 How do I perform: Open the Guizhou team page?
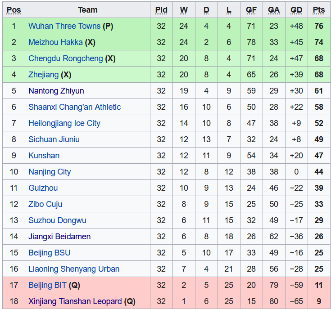click(43, 188)
